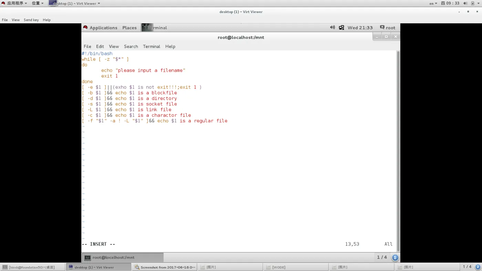
Task: Switch to the kiosk@foundation50 terminal taskbar item
Action: (33, 267)
